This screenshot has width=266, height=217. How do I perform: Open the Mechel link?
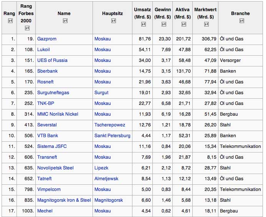45,211
